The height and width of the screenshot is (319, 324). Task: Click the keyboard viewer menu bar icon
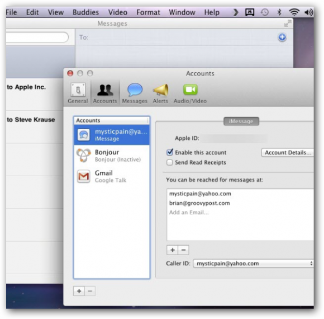point(250,12)
